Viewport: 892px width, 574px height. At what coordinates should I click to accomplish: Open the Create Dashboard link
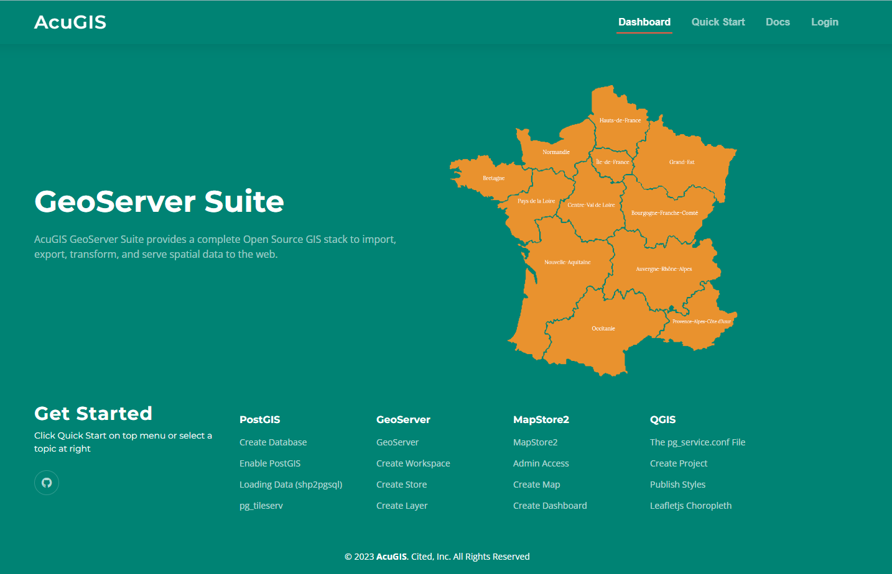click(550, 506)
